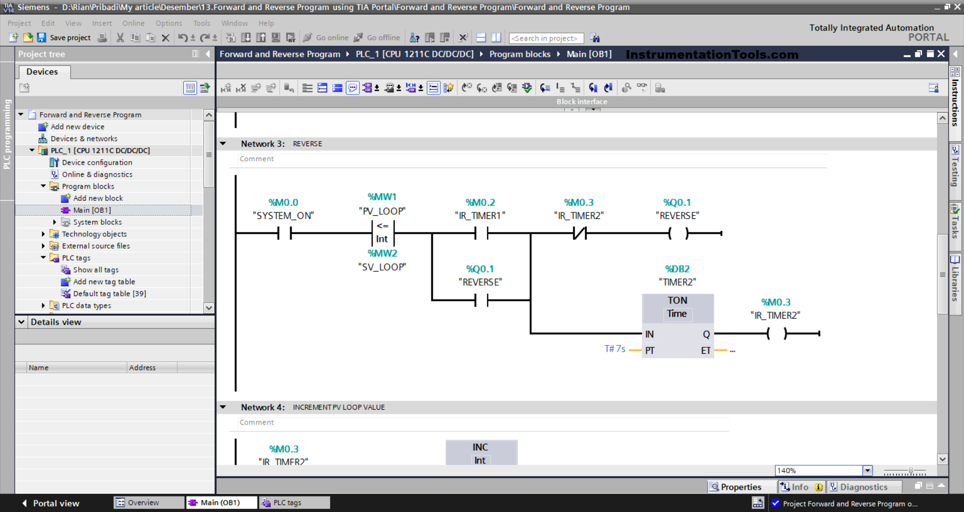Toggle vertical editor split

pos(496,38)
